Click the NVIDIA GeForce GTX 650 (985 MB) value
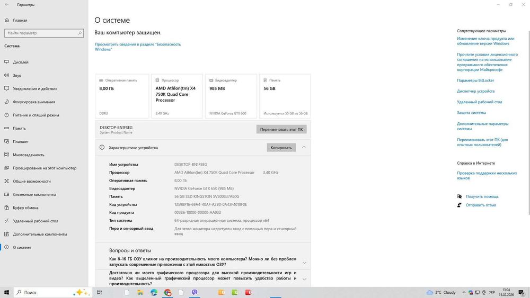 click(x=204, y=188)
